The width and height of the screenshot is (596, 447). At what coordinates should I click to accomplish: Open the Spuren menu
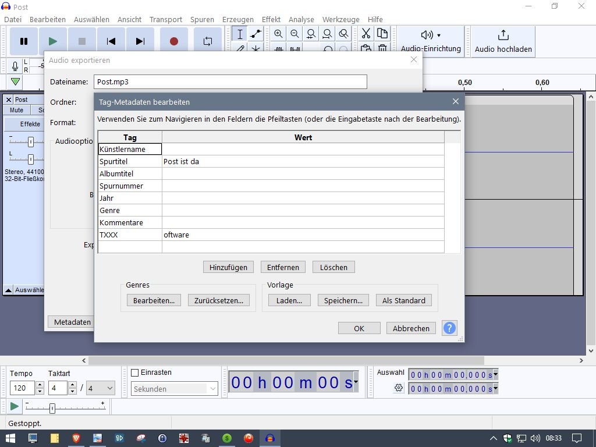tap(202, 19)
